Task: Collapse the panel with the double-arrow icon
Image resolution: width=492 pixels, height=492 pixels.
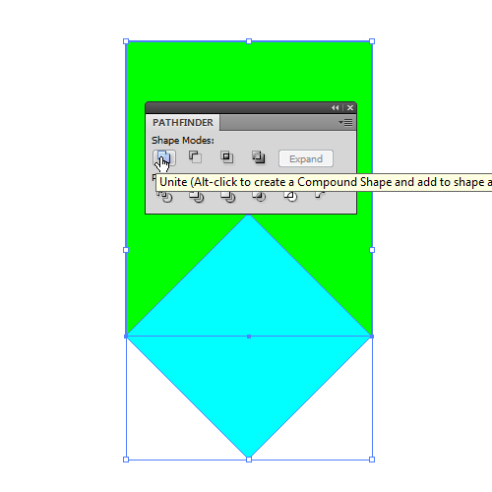Action: pyautogui.click(x=335, y=107)
